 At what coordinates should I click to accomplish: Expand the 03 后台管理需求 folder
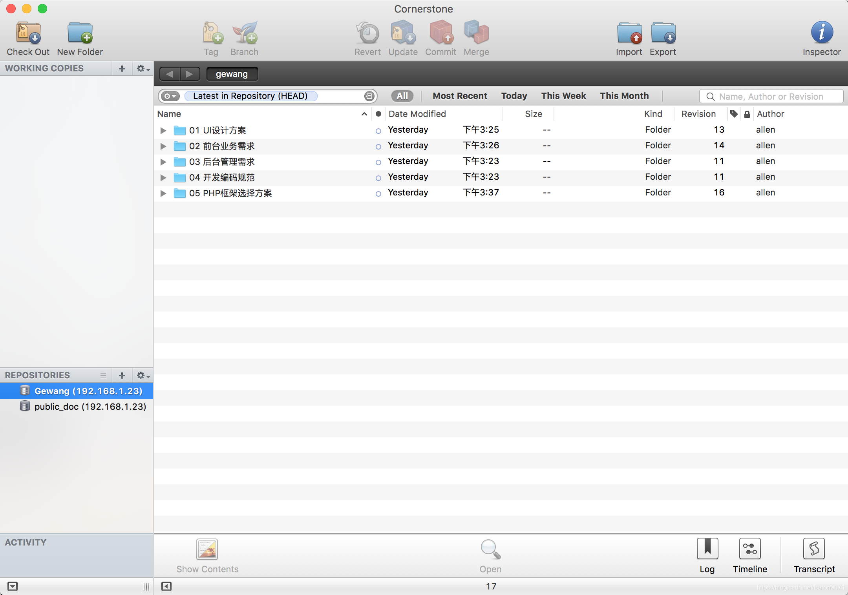(163, 162)
